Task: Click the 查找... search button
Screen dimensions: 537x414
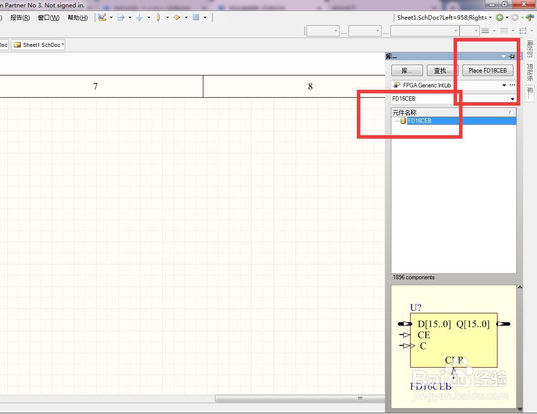Action: click(x=442, y=71)
